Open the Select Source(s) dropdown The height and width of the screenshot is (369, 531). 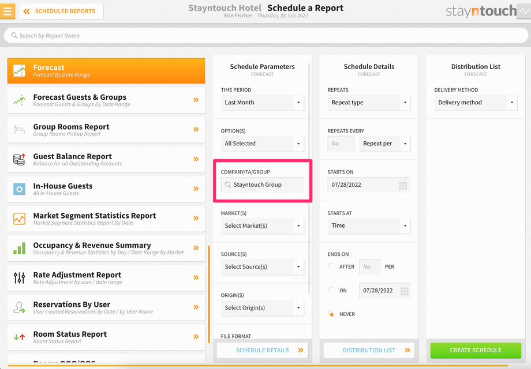263,266
